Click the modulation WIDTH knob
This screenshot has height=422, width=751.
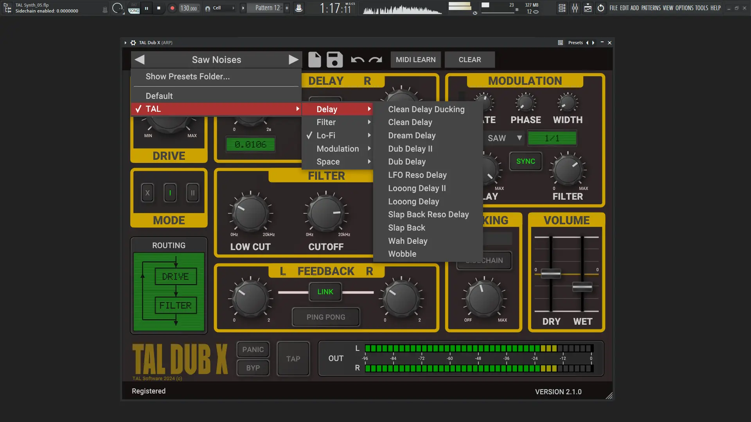[x=568, y=103]
